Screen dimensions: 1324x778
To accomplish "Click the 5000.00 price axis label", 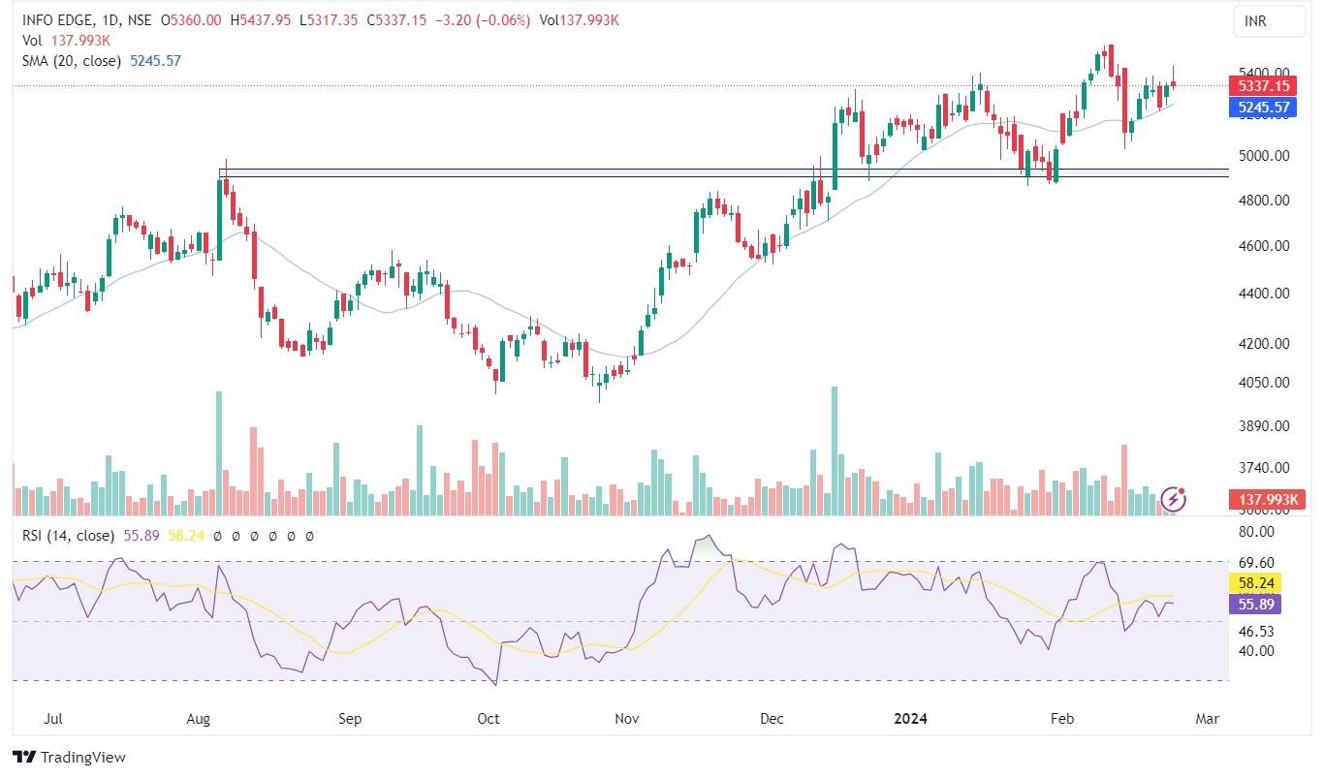I will [1264, 155].
